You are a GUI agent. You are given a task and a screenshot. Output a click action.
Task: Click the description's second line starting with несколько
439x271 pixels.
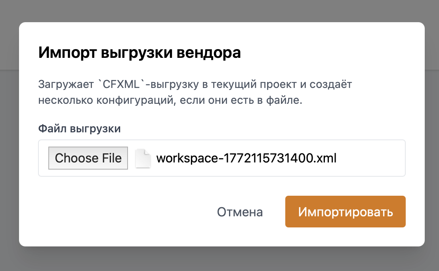pos(170,100)
